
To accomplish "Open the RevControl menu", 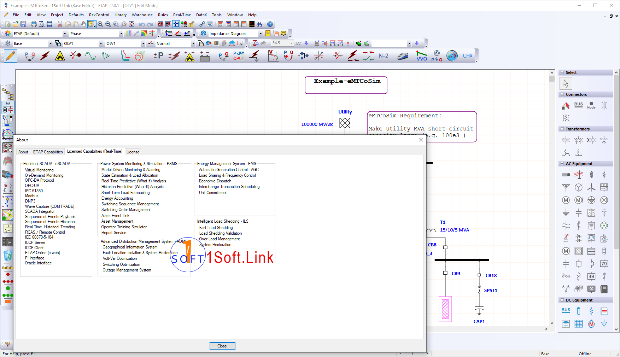I will click(x=99, y=15).
